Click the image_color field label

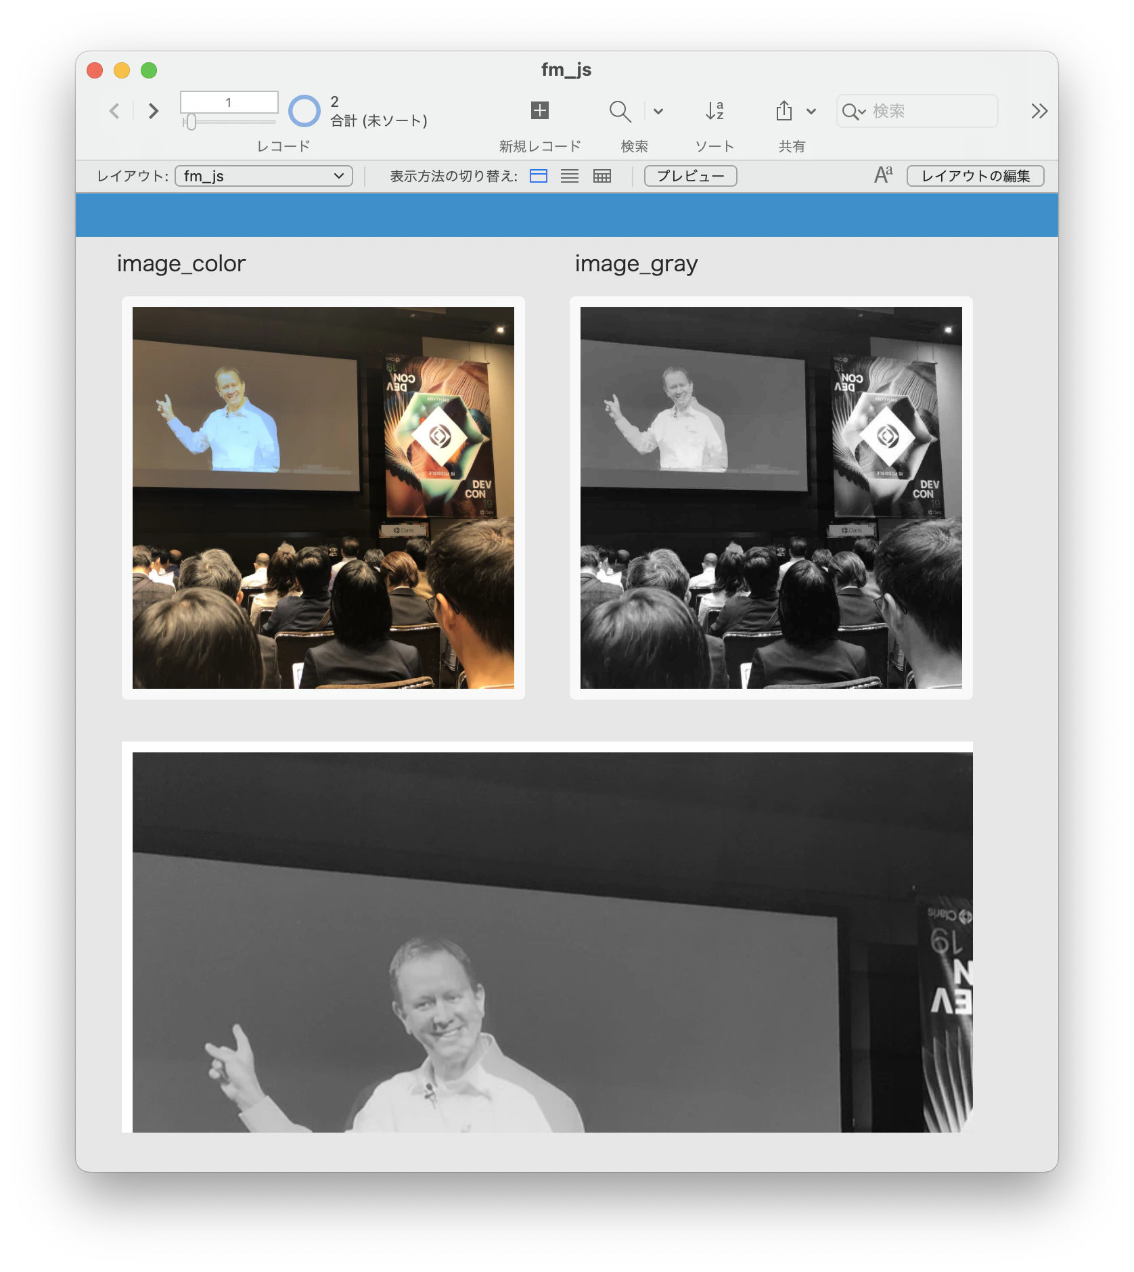coord(181,263)
